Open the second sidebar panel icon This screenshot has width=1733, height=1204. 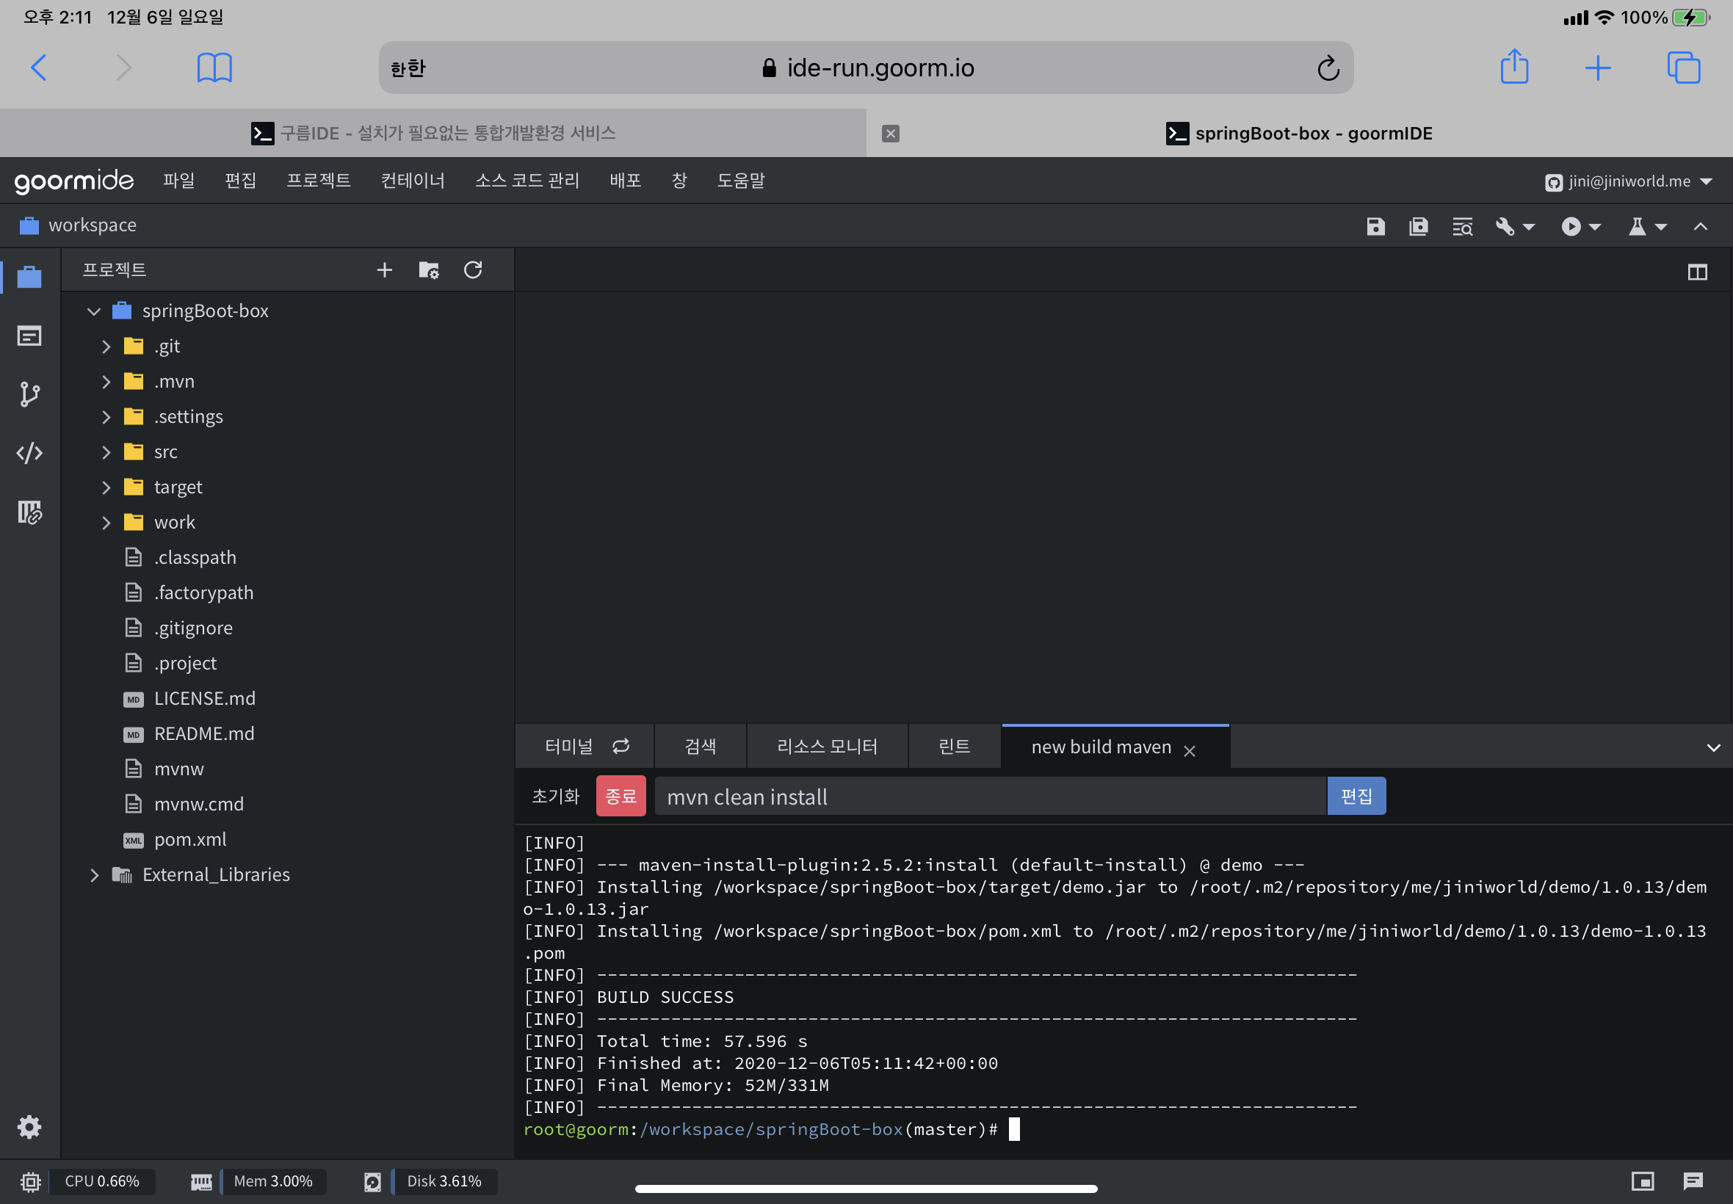pos(29,336)
